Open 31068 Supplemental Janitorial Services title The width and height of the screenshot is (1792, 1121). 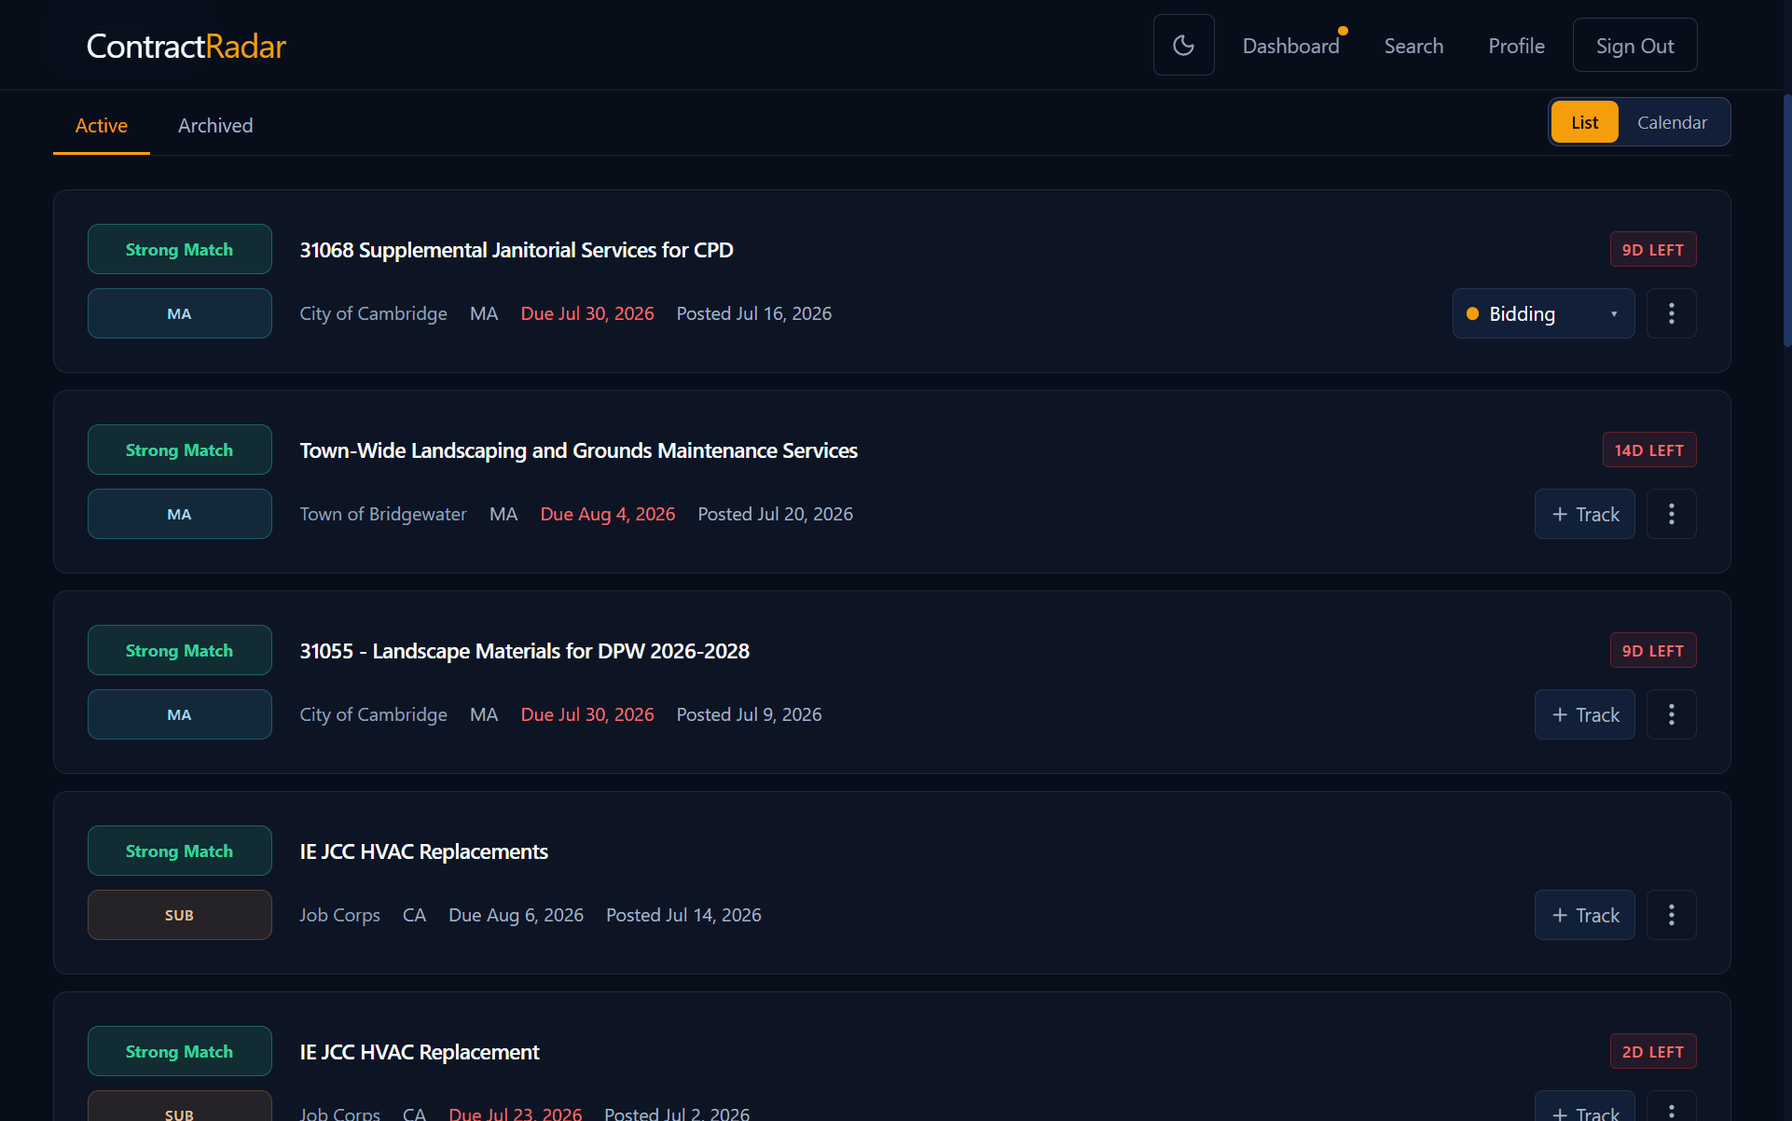[517, 250]
